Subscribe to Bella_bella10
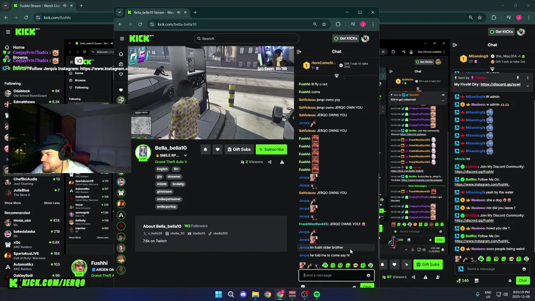The height and width of the screenshot is (301, 535). (x=271, y=149)
